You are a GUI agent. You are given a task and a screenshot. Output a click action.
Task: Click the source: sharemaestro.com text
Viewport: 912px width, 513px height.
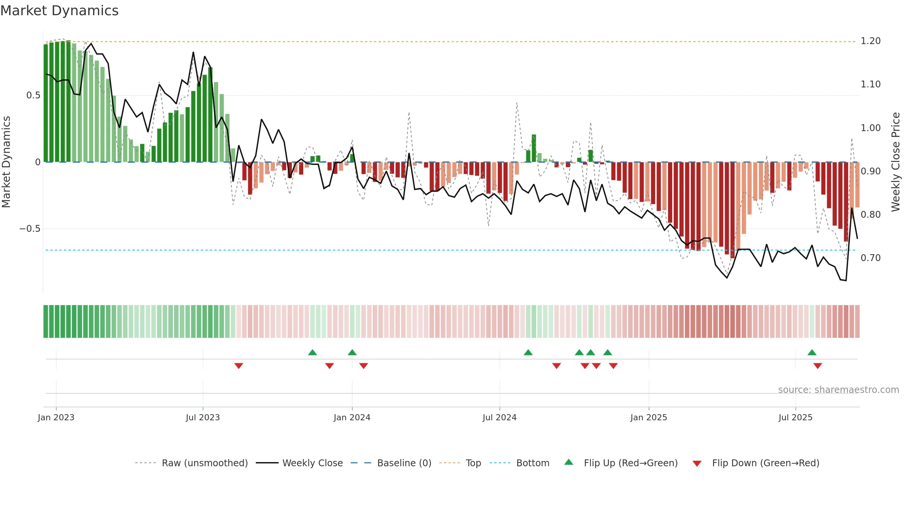click(x=839, y=389)
